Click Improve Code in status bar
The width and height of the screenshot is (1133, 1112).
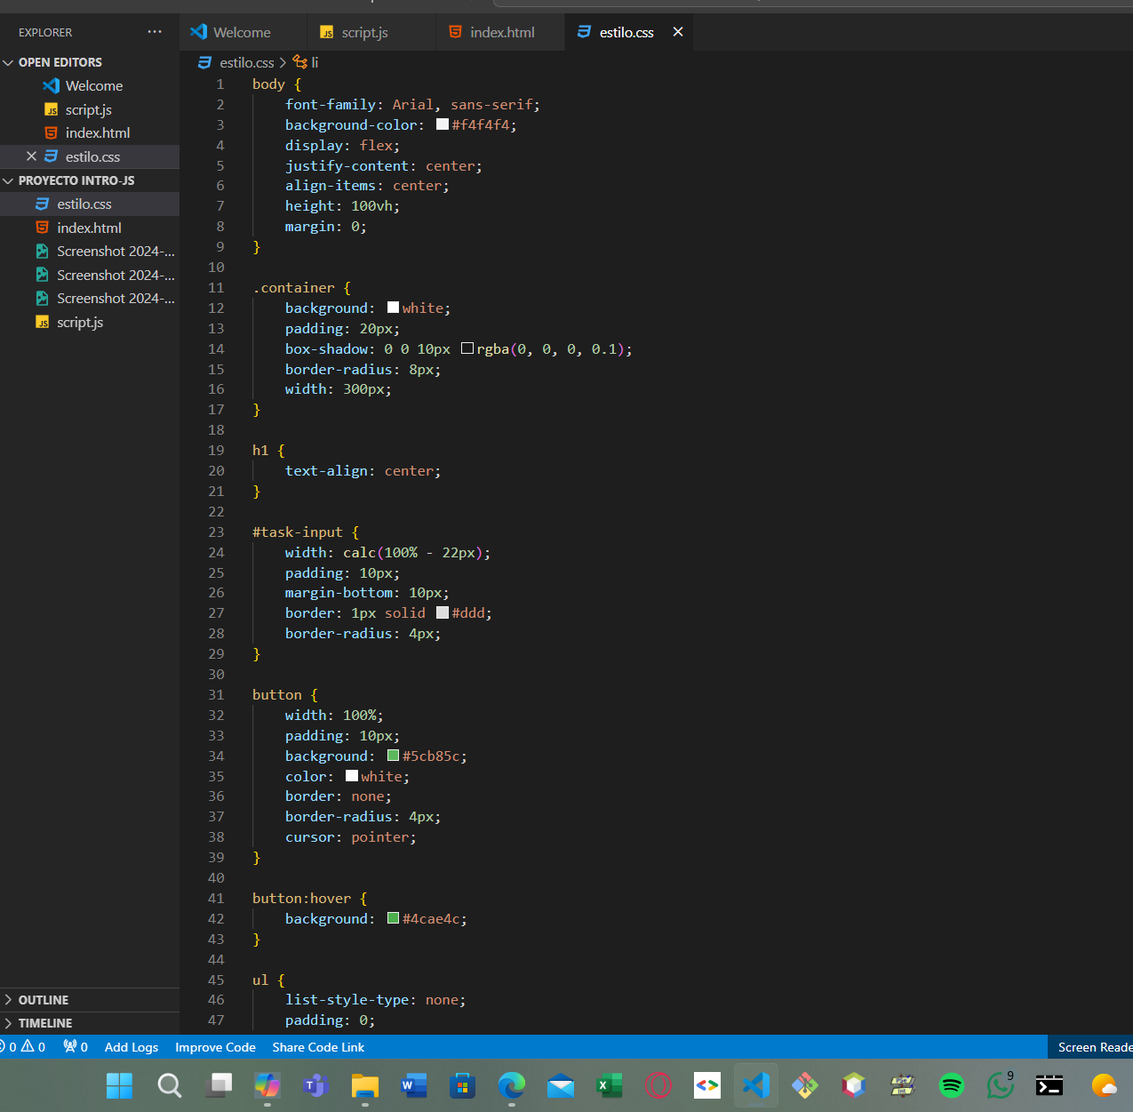pos(215,1047)
